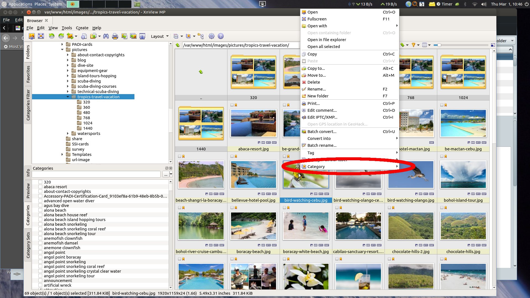Check the 'abaca resort' category checkbox
The height and width of the screenshot is (298, 530).
tap(40, 187)
